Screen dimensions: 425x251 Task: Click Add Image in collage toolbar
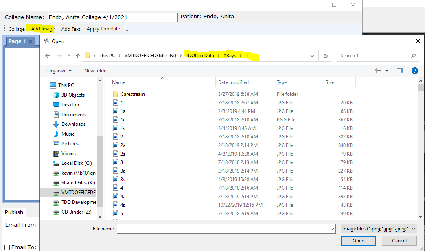coord(43,29)
